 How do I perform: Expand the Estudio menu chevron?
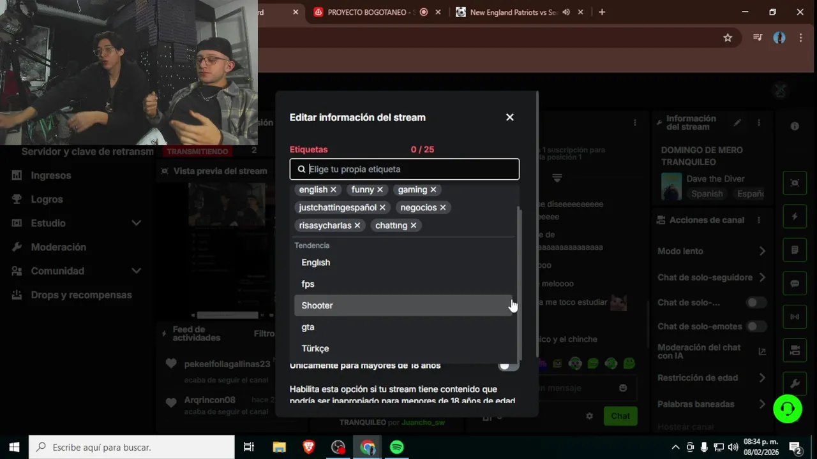pyautogui.click(x=136, y=223)
